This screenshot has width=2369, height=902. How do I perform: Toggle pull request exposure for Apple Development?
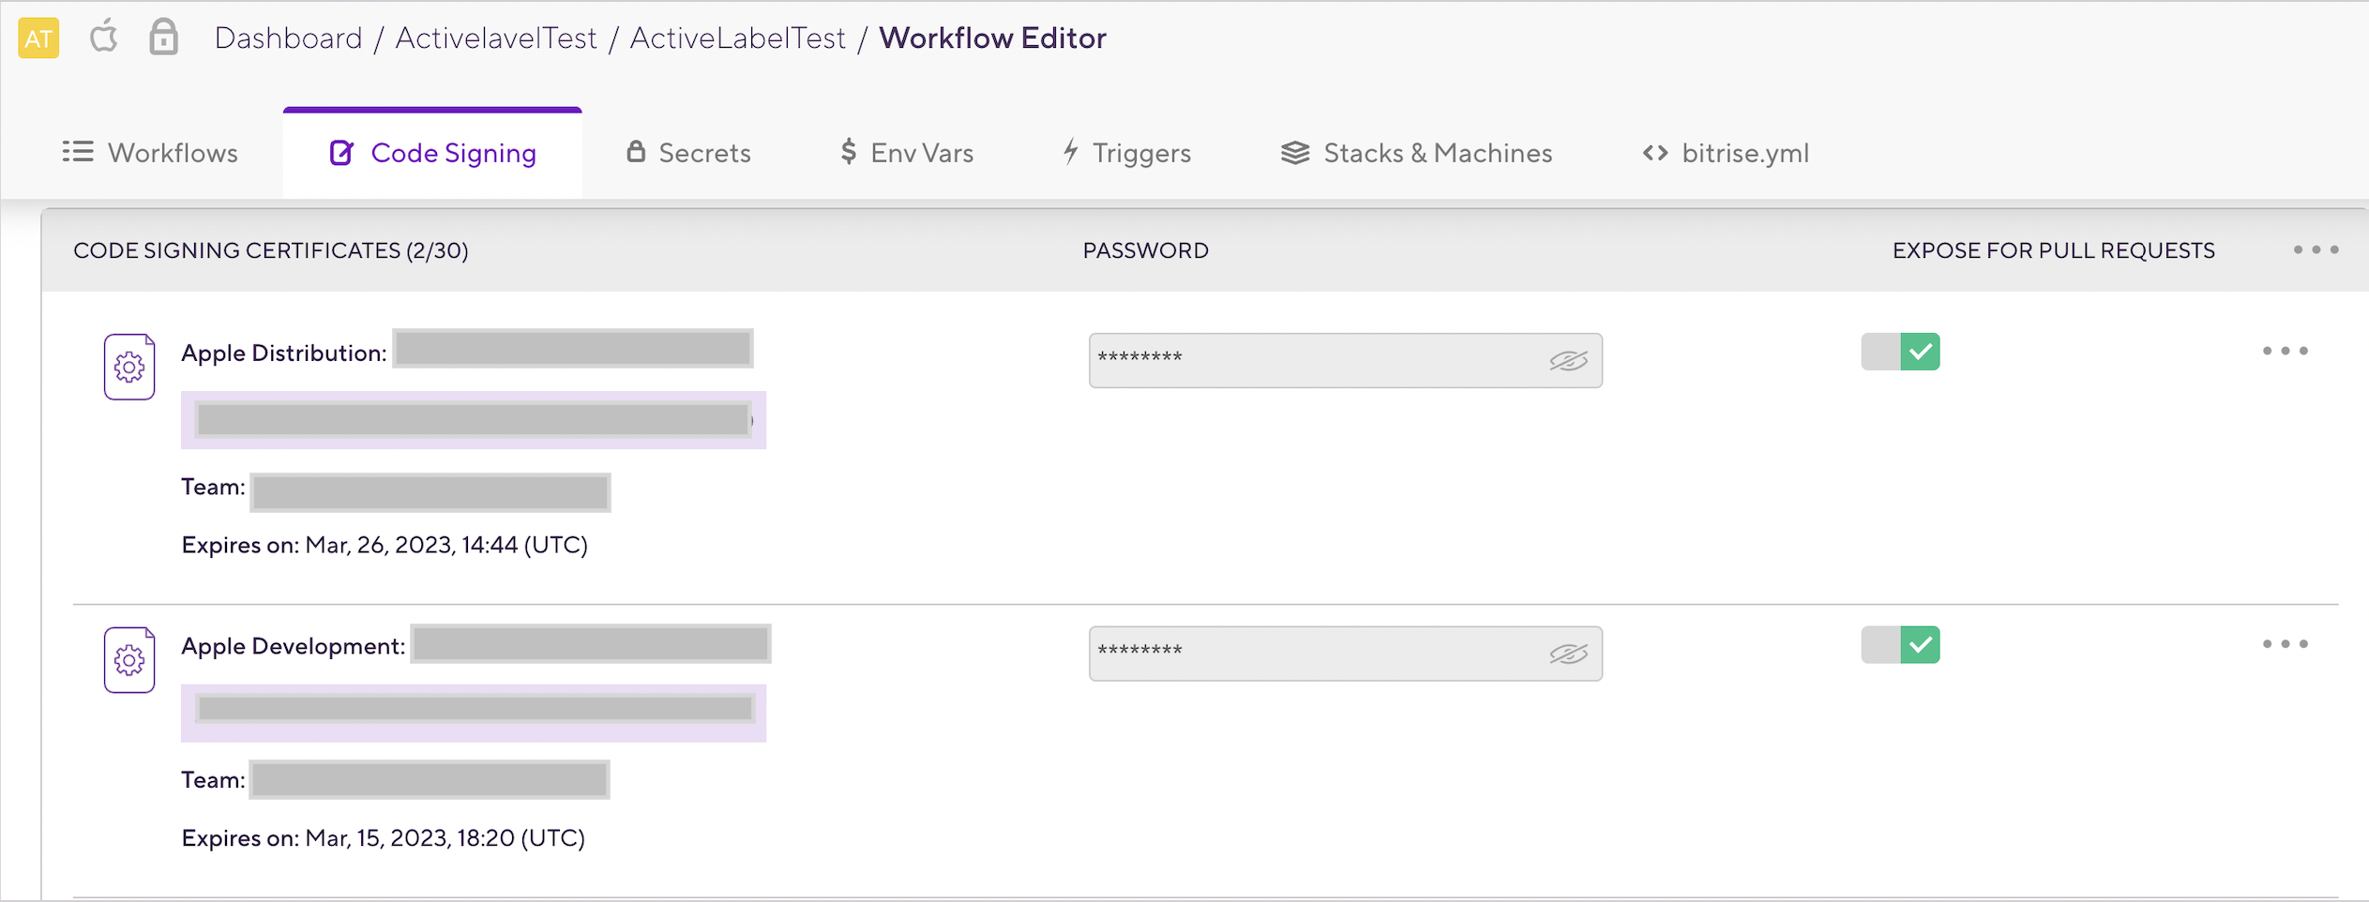pos(1900,645)
